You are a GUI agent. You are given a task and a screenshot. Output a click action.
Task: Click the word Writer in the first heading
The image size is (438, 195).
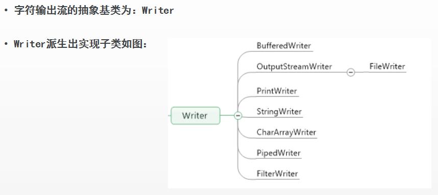[x=158, y=11]
